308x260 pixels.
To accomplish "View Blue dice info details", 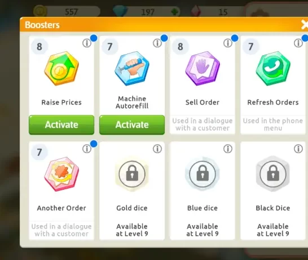I will tap(228, 149).
